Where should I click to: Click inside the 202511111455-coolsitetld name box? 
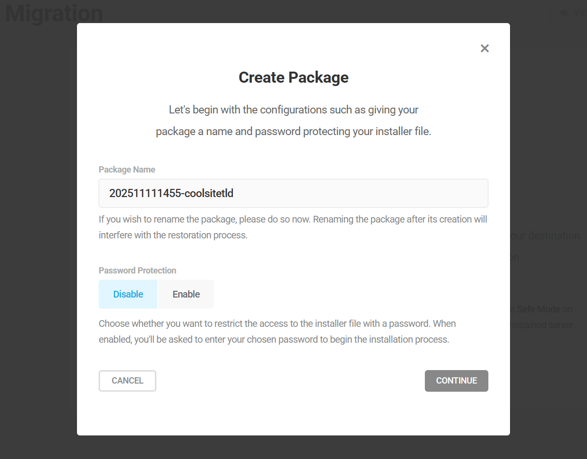[293, 193]
